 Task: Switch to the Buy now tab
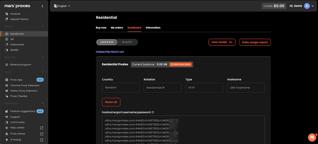point(101,28)
